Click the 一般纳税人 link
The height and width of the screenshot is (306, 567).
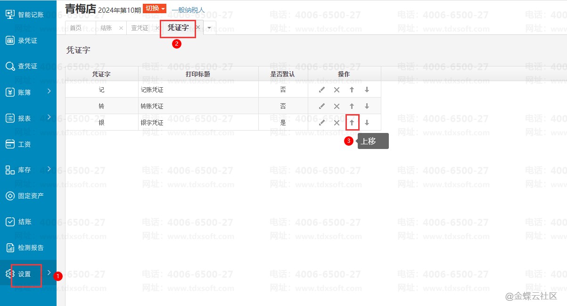coord(188,9)
